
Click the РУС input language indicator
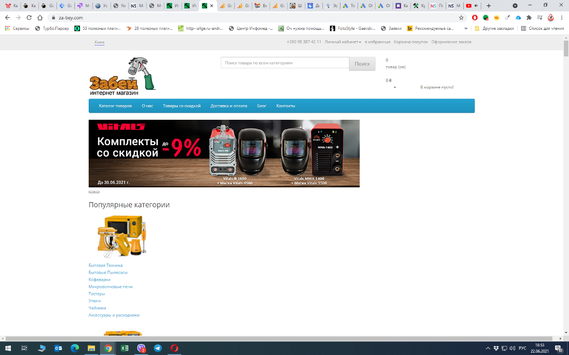point(523,348)
